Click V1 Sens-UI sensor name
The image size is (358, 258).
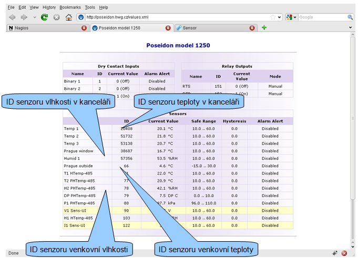click(75, 211)
